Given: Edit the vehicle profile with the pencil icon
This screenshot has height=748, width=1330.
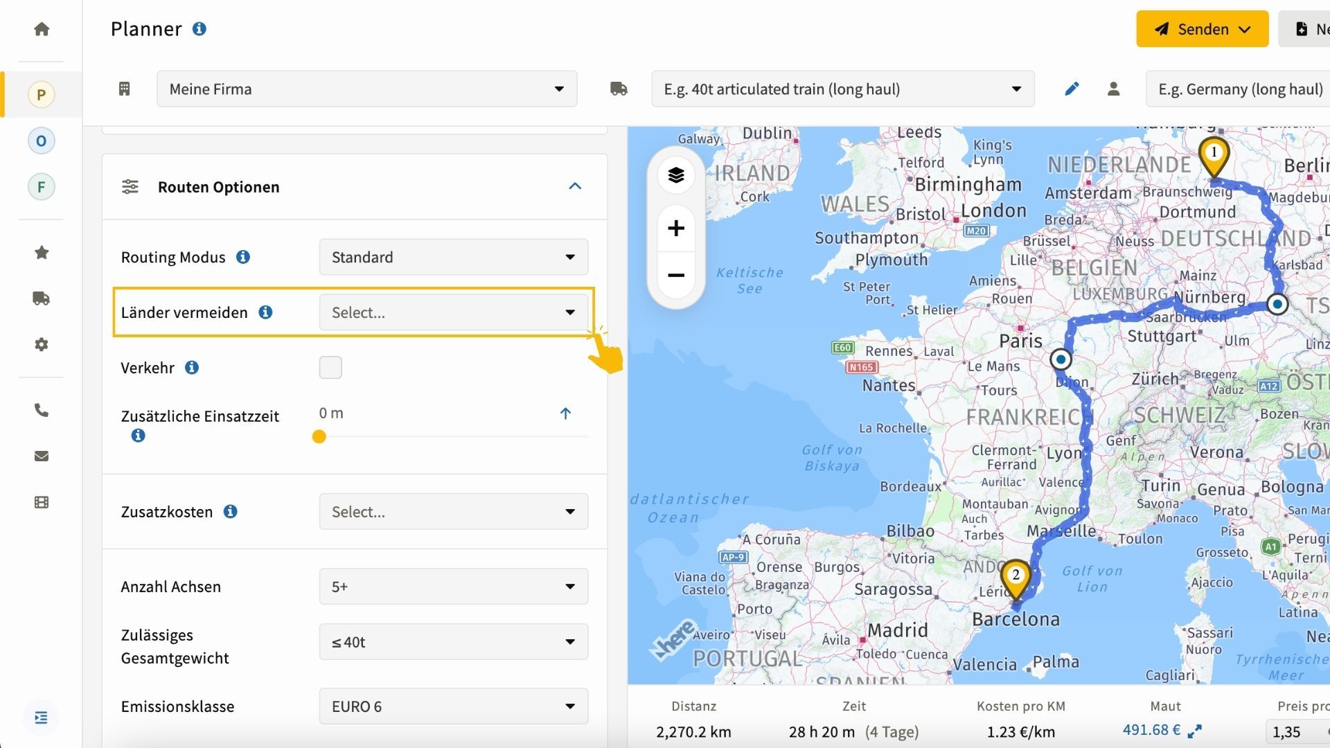Looking at the screenshot, I should click(1072, 89).
